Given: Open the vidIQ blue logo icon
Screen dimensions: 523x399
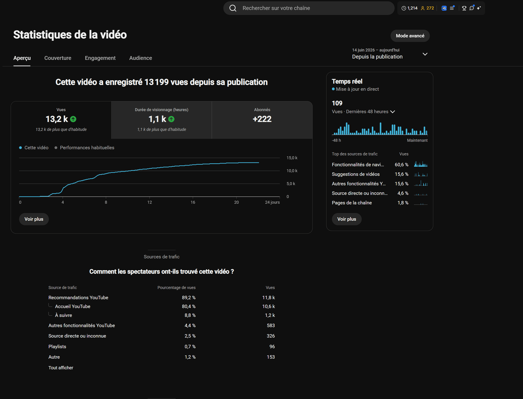Looking at the screenshot, I should point(444,8).
